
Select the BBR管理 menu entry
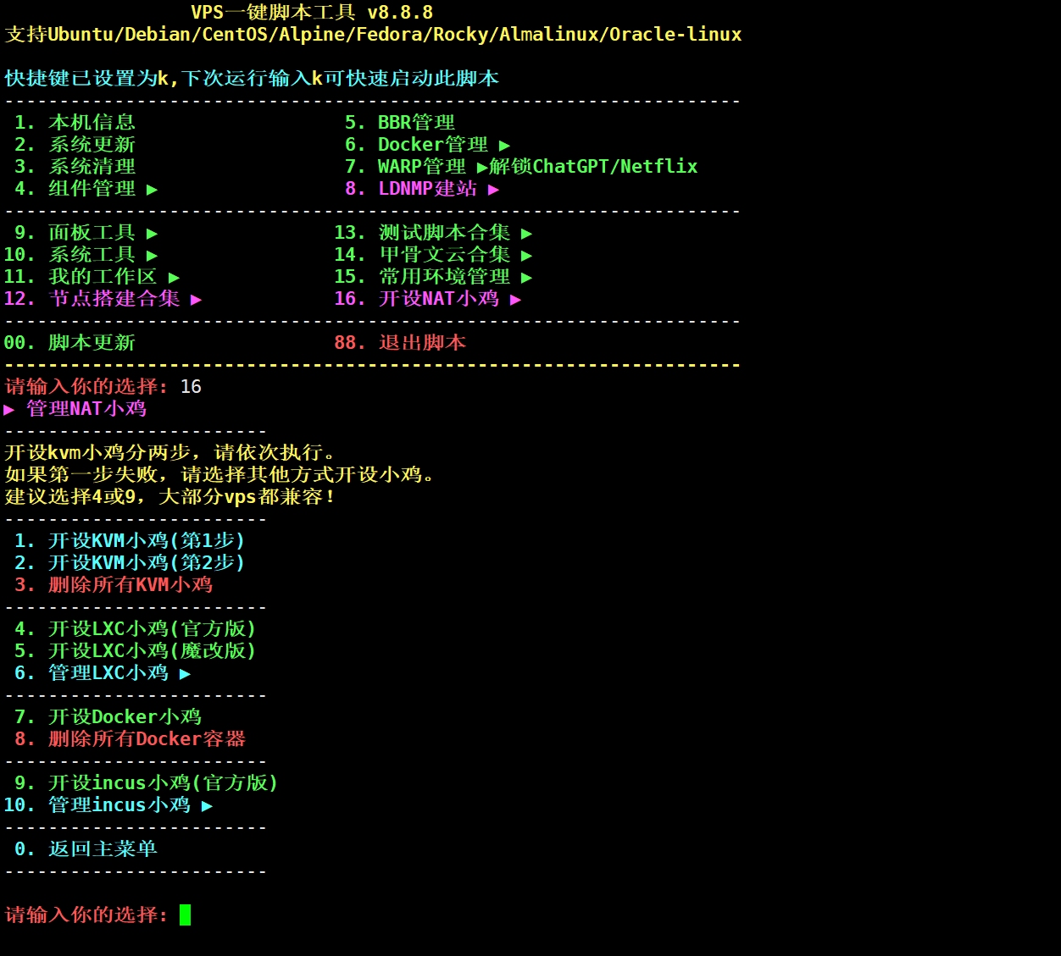pos(416,123)
